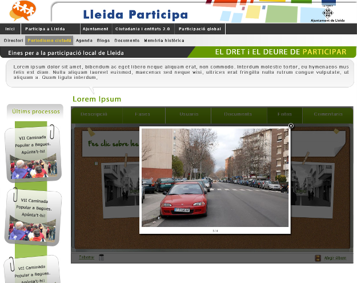The width and height of the screenshot is (357, 283).
Task: Click the trash can icon beside Esborrar
Action: point(101,257)
